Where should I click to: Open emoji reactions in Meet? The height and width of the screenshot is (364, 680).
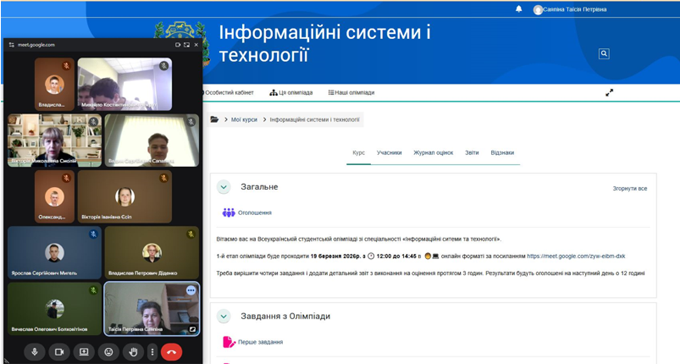108,352
